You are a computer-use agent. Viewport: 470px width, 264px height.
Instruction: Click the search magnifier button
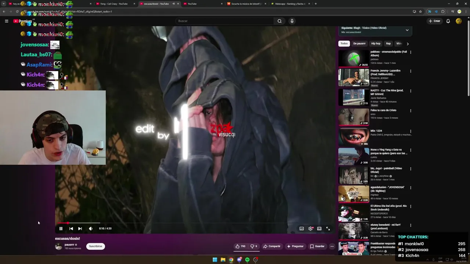[279, 21]
